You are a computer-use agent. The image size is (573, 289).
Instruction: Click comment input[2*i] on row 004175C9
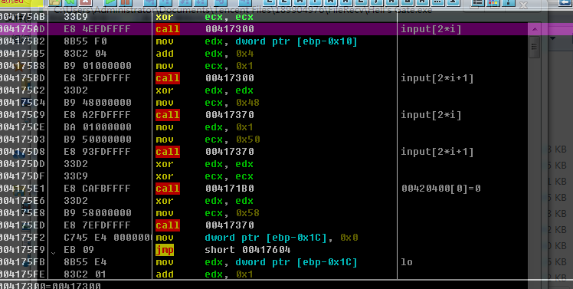point(431,115)
